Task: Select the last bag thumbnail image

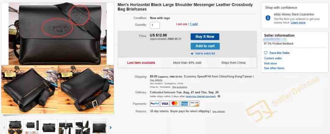Action: pos(100,127)
